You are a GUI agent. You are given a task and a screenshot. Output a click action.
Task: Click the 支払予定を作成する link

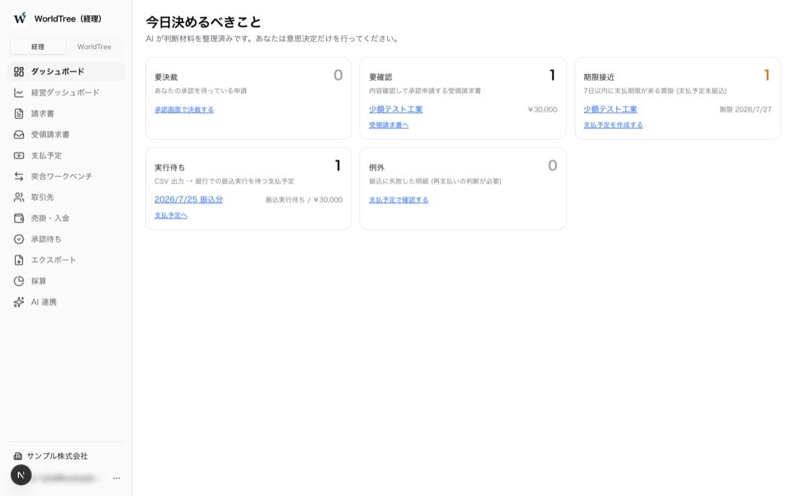click(x=614, y=125)
